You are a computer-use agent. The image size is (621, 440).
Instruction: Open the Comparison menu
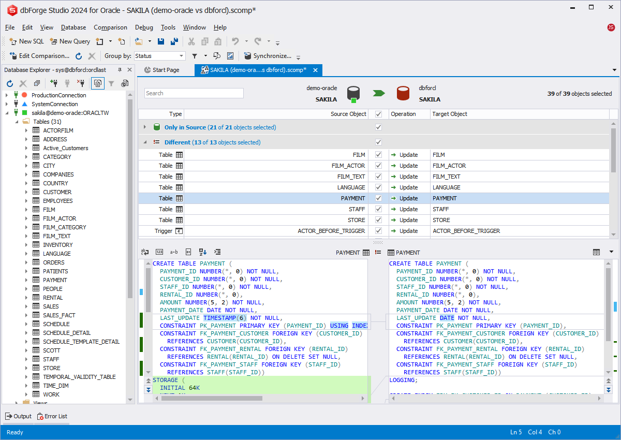coord(110,27)
